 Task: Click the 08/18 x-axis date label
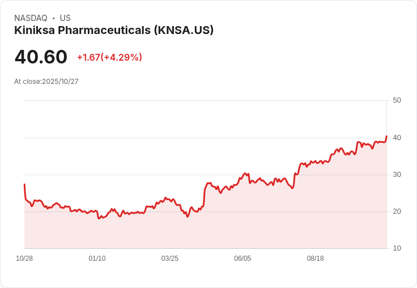tap(315, 259)
